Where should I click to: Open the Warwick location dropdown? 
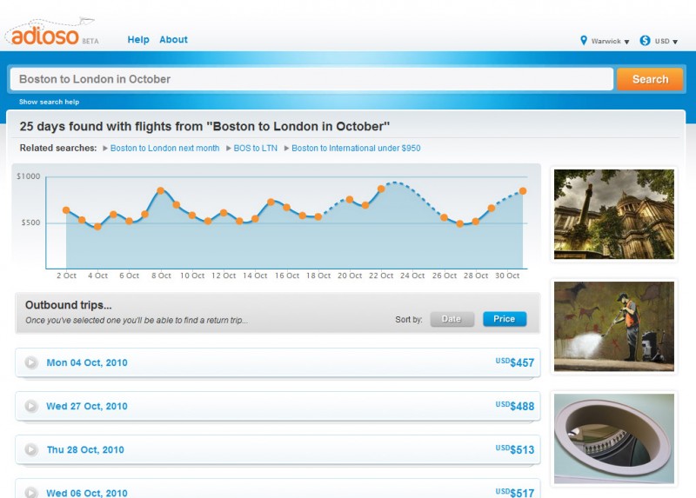610,41
